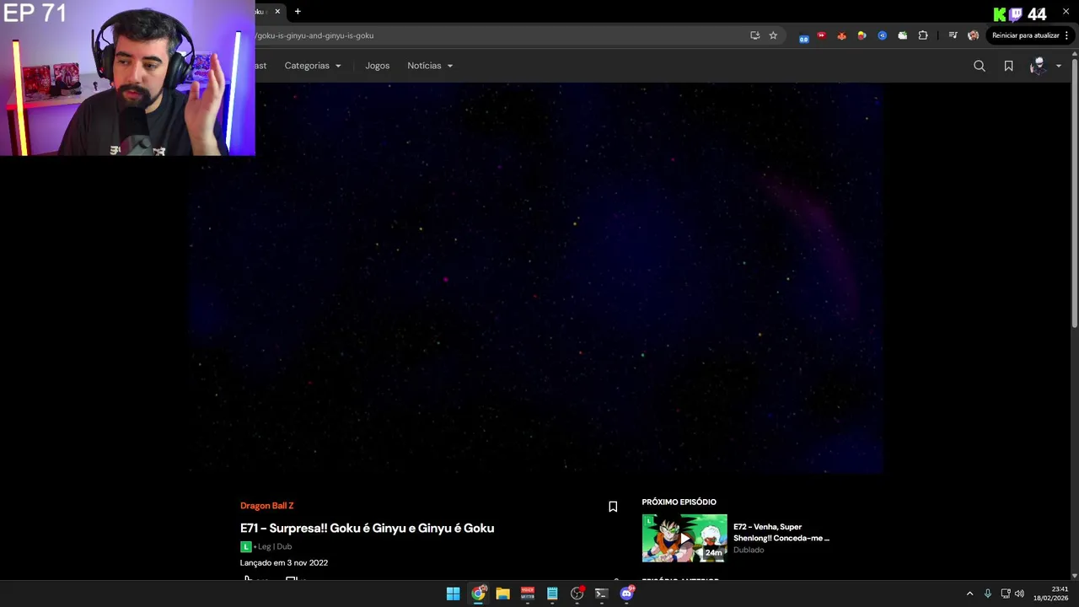Click the video player area

pyautogui.click(x=535, y=278)
